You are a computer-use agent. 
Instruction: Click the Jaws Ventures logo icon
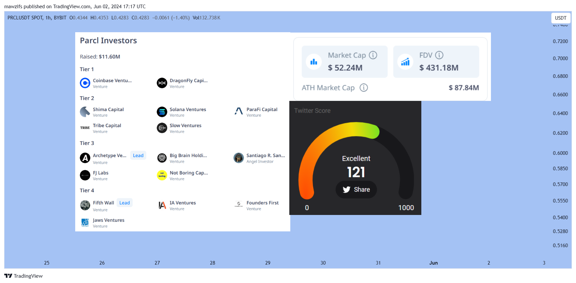tap(85, 223)
